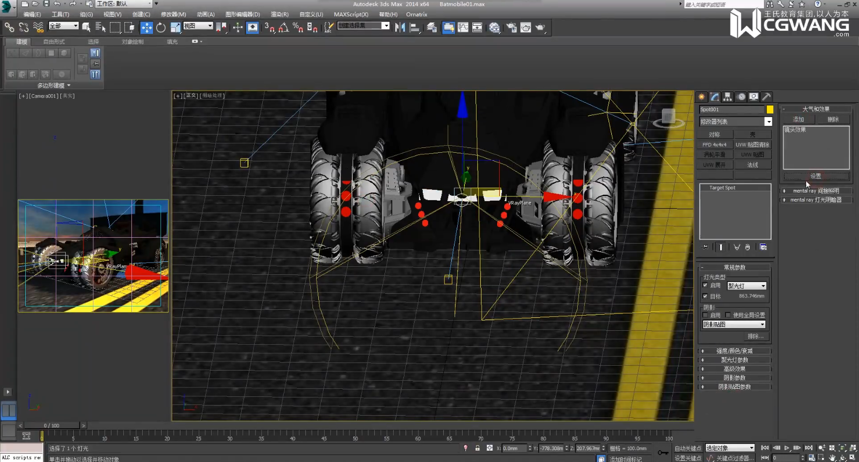Expand the mental ray 间接照明 rollout

tap(816, 191)
